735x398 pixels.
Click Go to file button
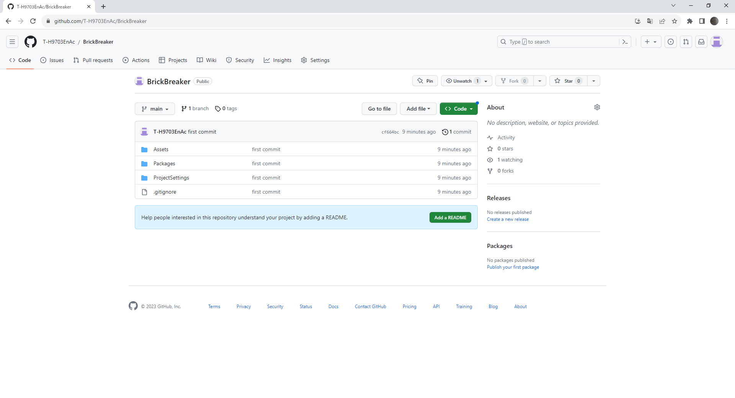tap(379, 109)
